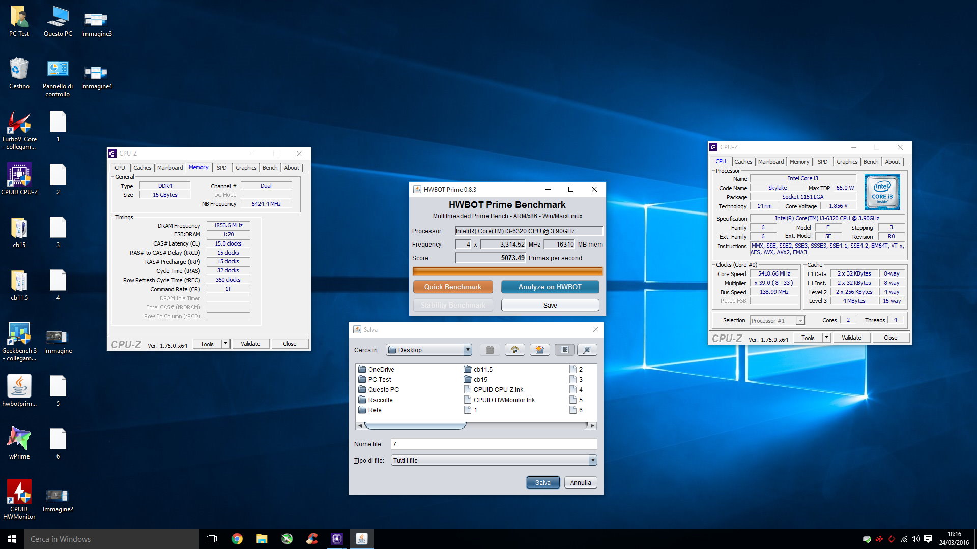The height and width of the screenshot is (549, 977).
Task: Click the CPU-Z taskbar icon
Action: [x=337, y=539]
